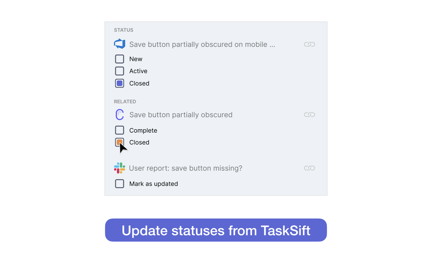432x258 pixels.
Task: Check the Active status checkbox
Action: [119, 71]
